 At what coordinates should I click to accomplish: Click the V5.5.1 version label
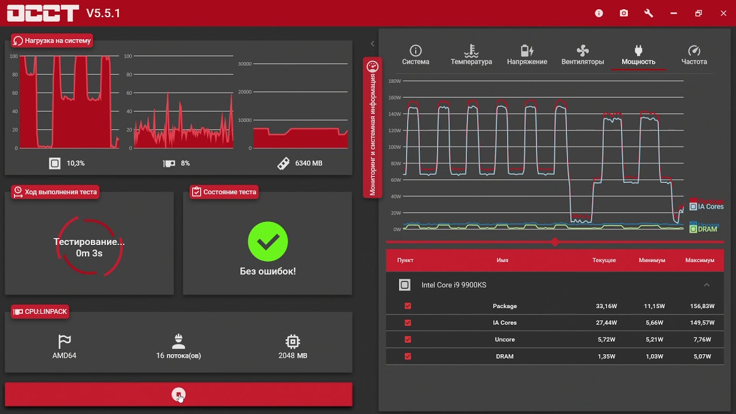pyautogui.click(x=103, y=13)
